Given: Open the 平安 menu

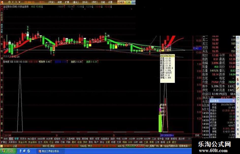Looking at the screenshot, I should pyautogui.click(x=51, y=2).
